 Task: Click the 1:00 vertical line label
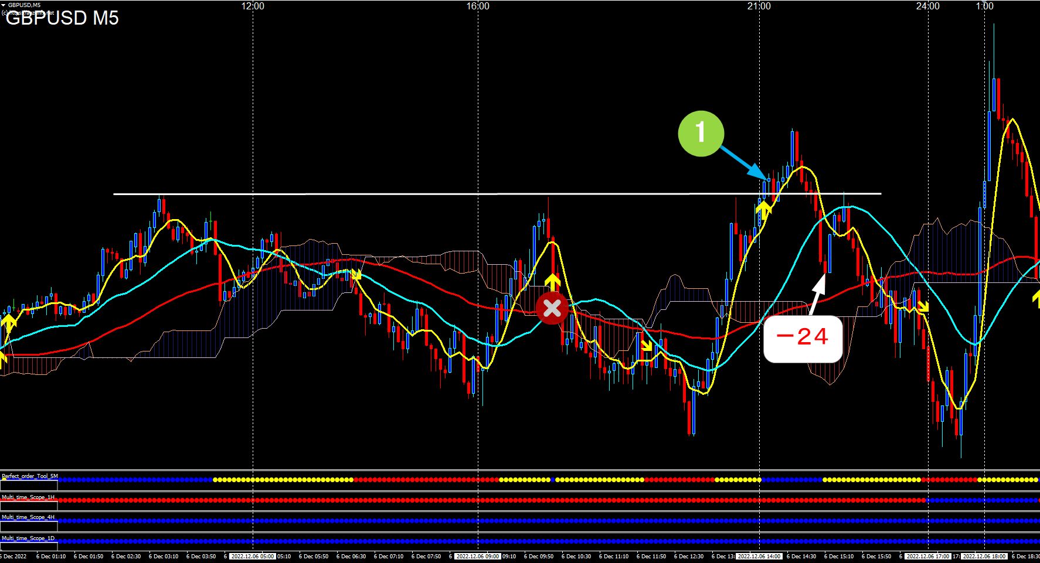985,6
